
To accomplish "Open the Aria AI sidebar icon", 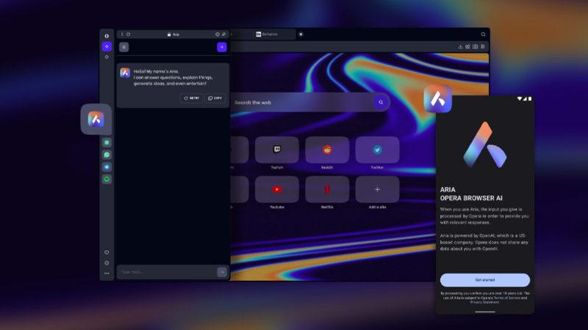I will point(107,45).
